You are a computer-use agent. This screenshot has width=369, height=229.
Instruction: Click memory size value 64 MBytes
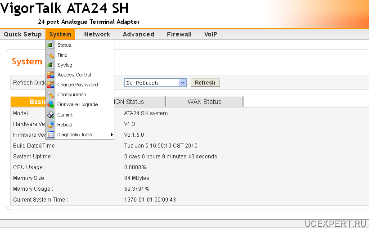pyautogui.click(x=136, y=178)
